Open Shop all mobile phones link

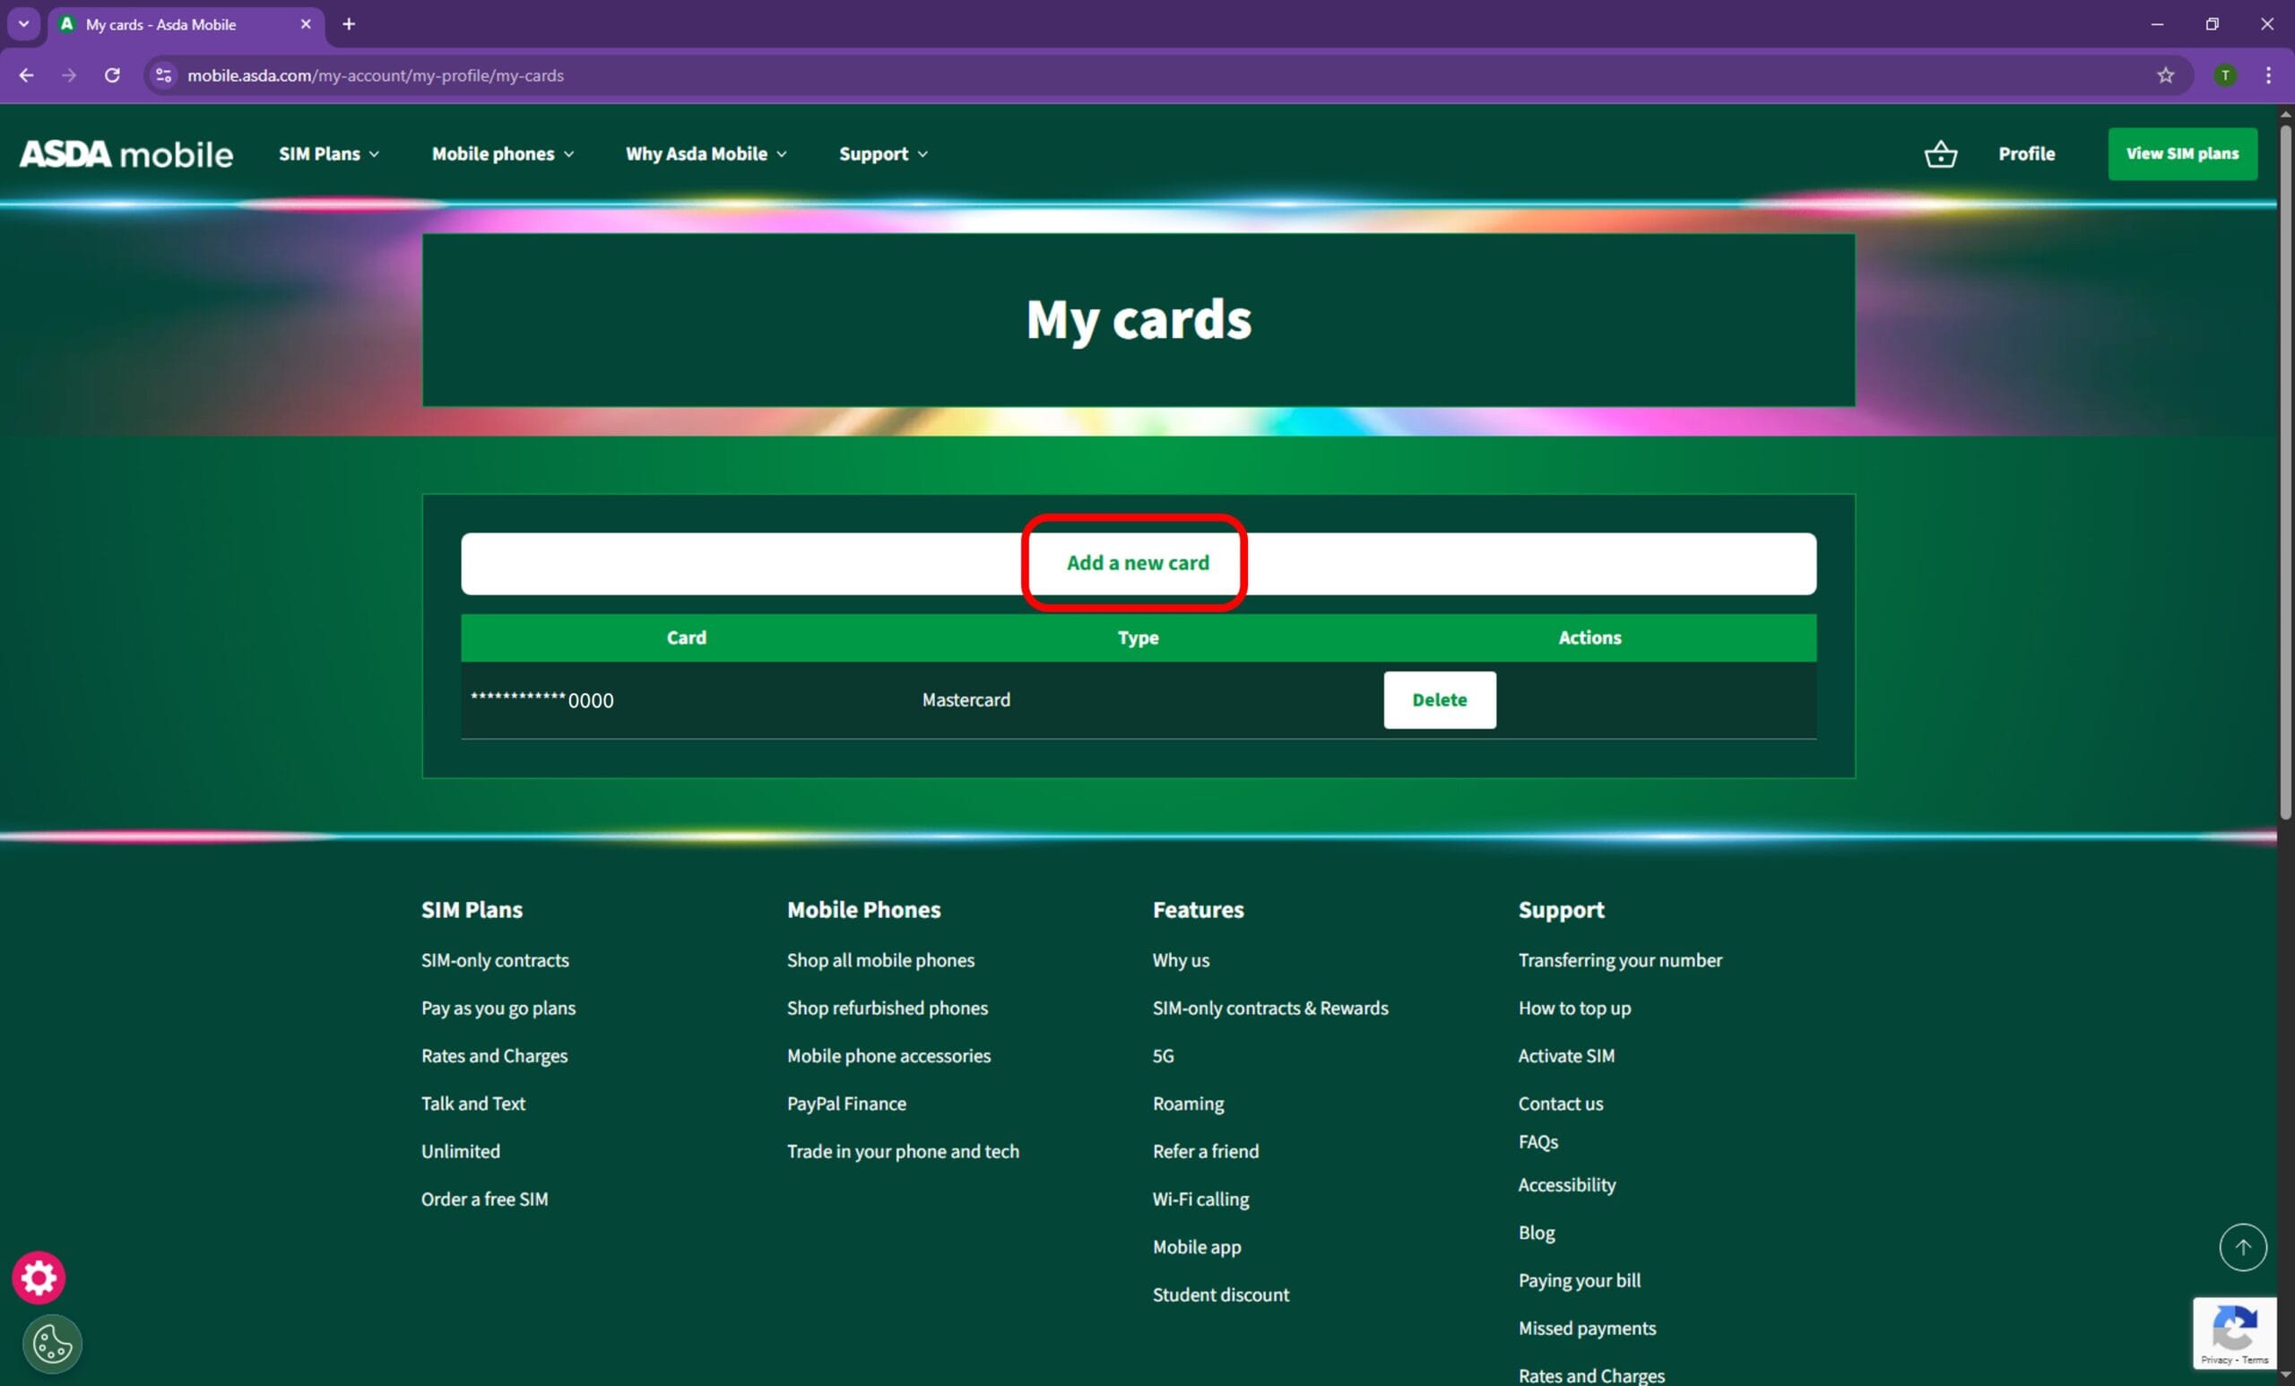coord(880,960)
